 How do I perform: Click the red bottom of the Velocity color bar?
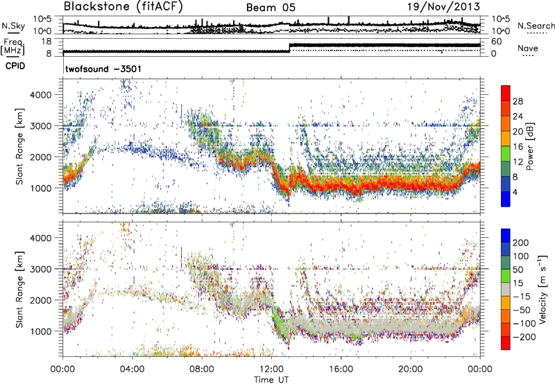pos(506,343)
